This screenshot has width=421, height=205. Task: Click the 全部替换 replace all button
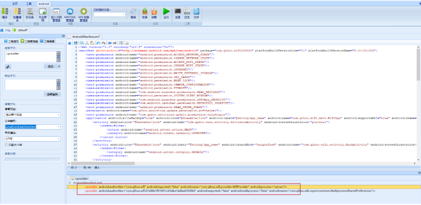click(52, 95)
